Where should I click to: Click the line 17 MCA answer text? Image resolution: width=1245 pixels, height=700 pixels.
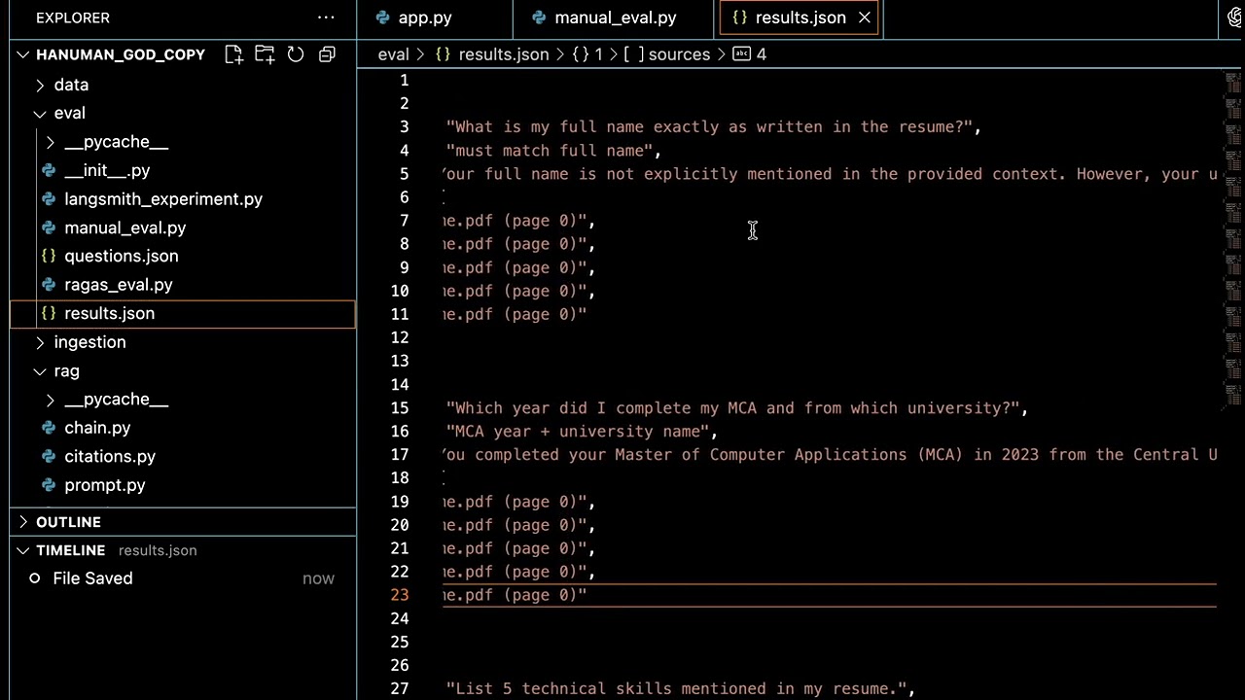click(x=830, y=455)
